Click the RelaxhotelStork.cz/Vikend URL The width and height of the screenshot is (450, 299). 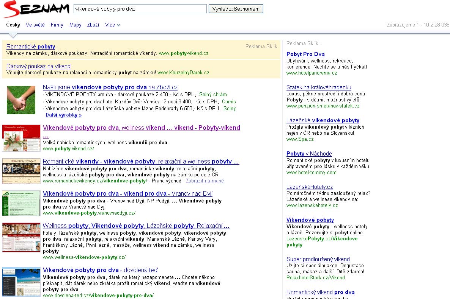pos(315,277)
